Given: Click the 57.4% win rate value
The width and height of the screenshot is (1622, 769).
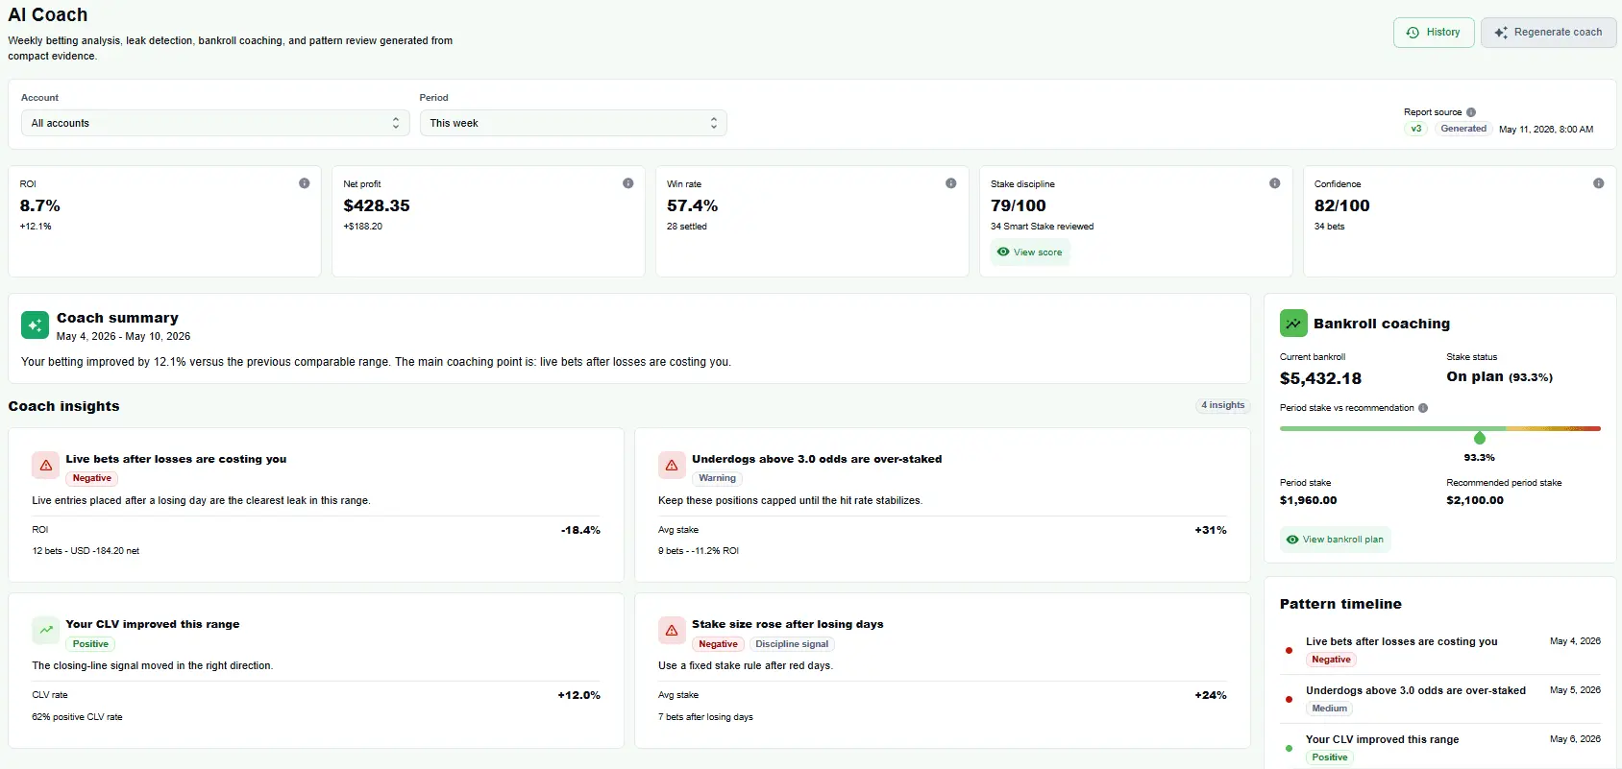Looking at the screenshot, I should [692, 205].
